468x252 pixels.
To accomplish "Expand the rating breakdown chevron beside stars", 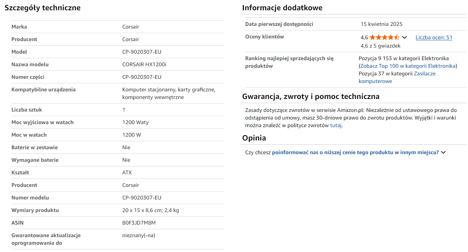I will click(x=404, y=37).
